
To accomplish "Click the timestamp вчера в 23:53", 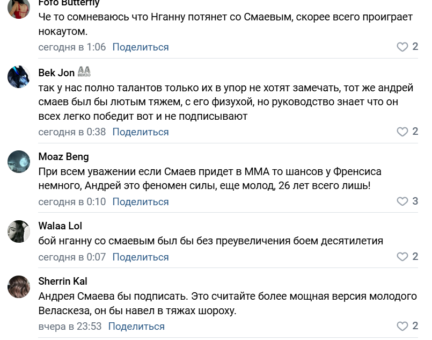I will coord(70,327).
